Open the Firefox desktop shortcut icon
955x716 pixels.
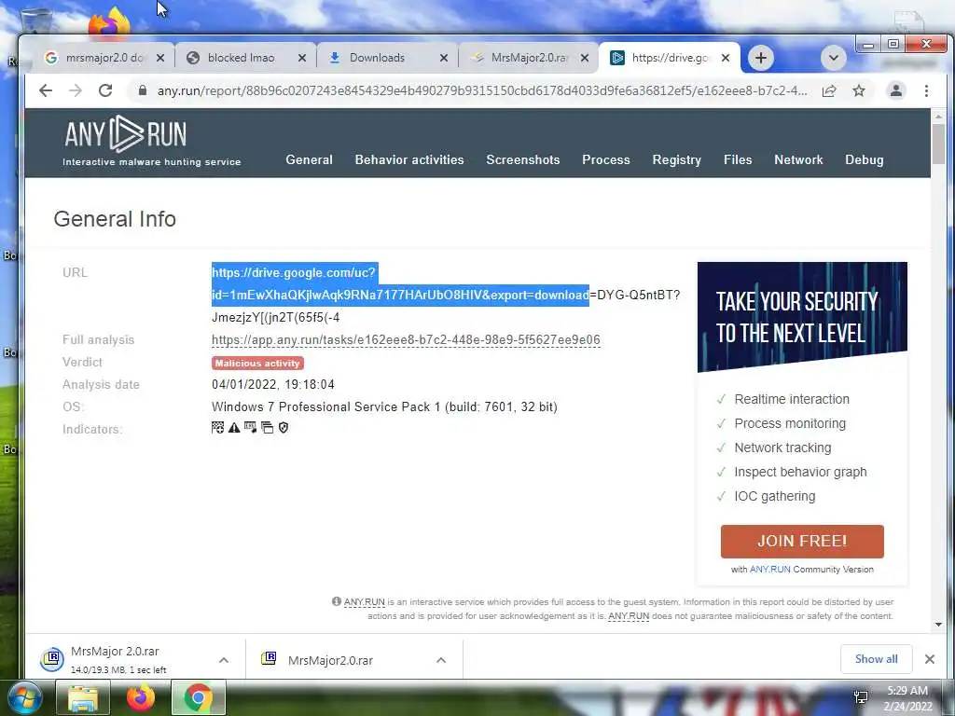[110, 23]
